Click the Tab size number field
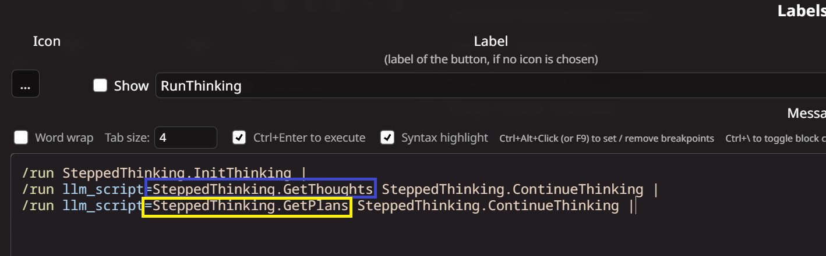 tap(186, 138)
